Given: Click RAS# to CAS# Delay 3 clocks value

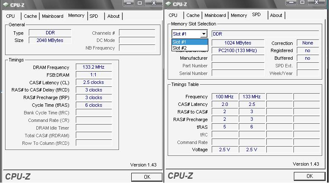Looking at the screenshot, I should [x=94, y=90].
